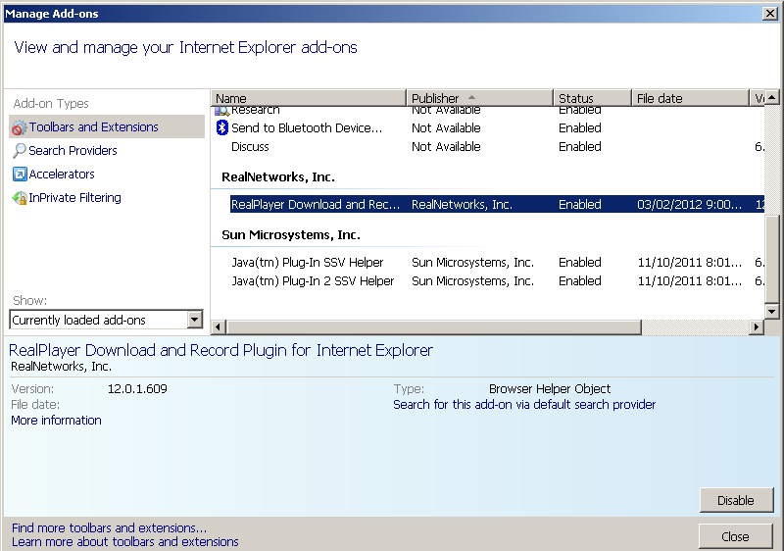784x551 pixels.
Task: Select Java(tm) Plug-In 2 SSV Helper row
Action: pos(313,281)
